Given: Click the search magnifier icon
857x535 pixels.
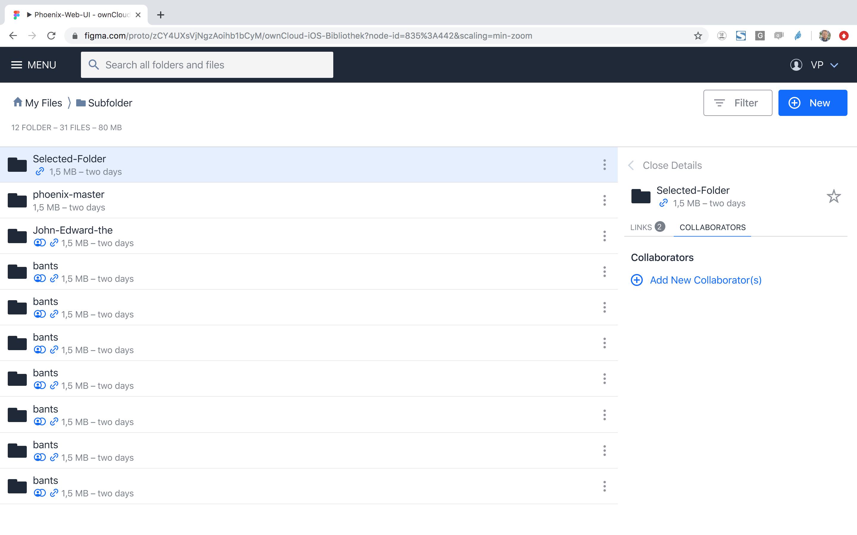Looking at the screenshot, I should (93, 64).
